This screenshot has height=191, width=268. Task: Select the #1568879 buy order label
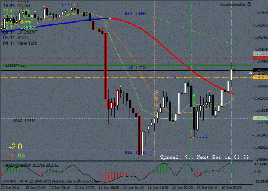coord(15,66)
